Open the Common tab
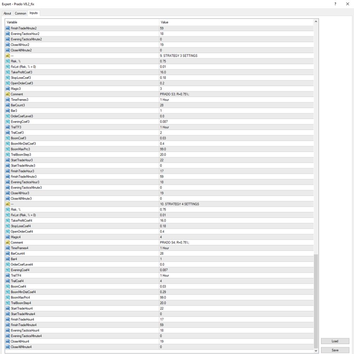354x354 pixels. click(21, 13)
